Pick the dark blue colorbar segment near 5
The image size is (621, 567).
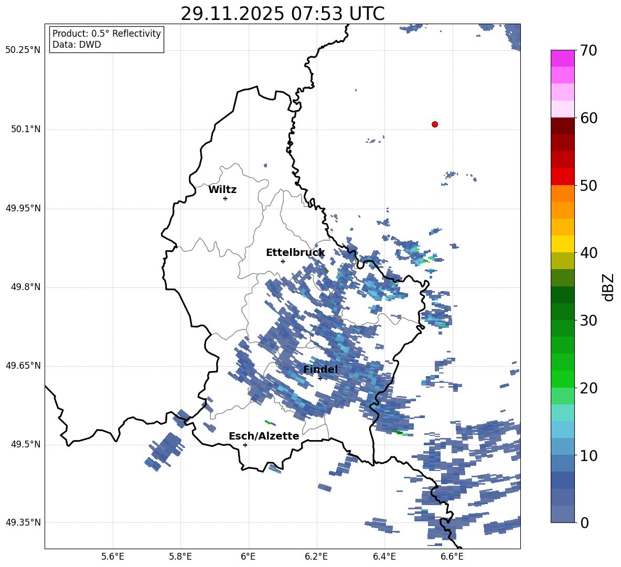[563, 480]
